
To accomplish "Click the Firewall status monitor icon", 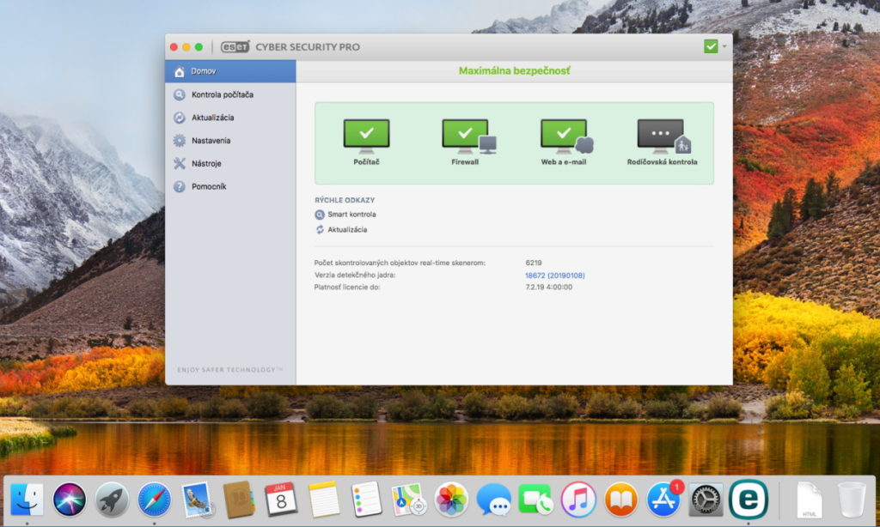I will (x=465, y=136).
